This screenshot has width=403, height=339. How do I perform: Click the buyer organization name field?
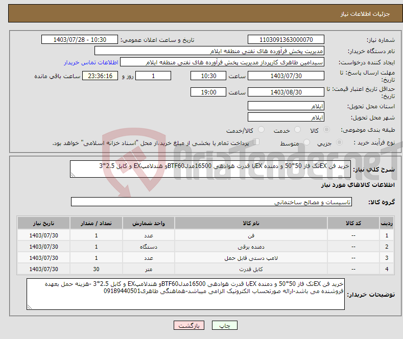(x=209, y=51)
